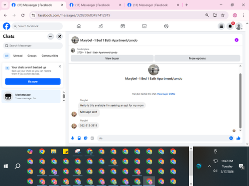
Task: Open File Explorer from the taskbar
Action: click(54, 151)
